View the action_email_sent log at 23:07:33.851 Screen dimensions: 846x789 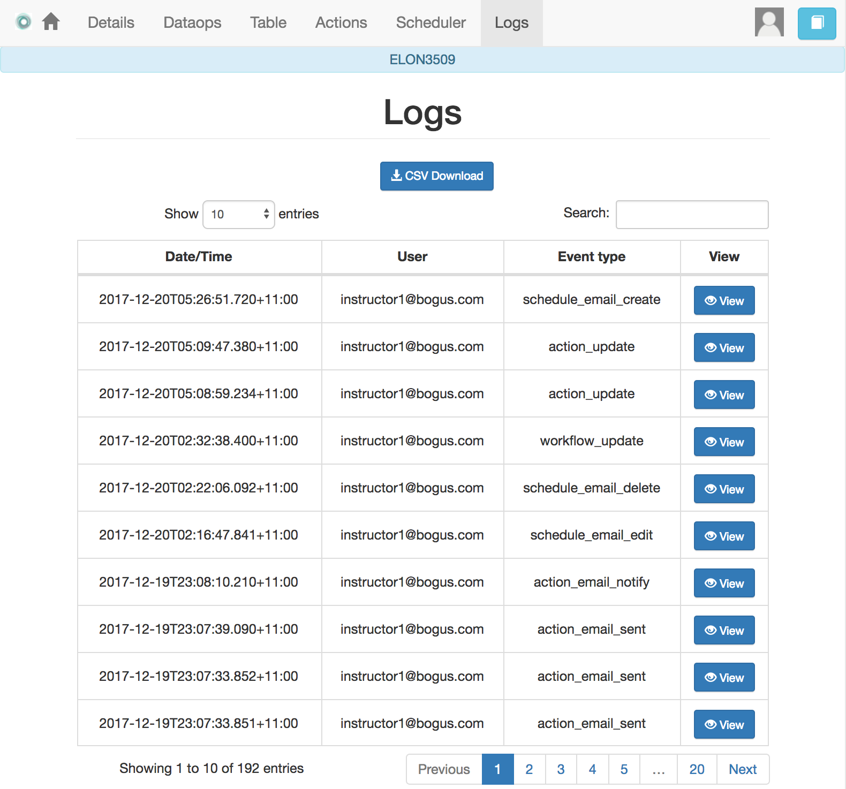tap(724, 724)
